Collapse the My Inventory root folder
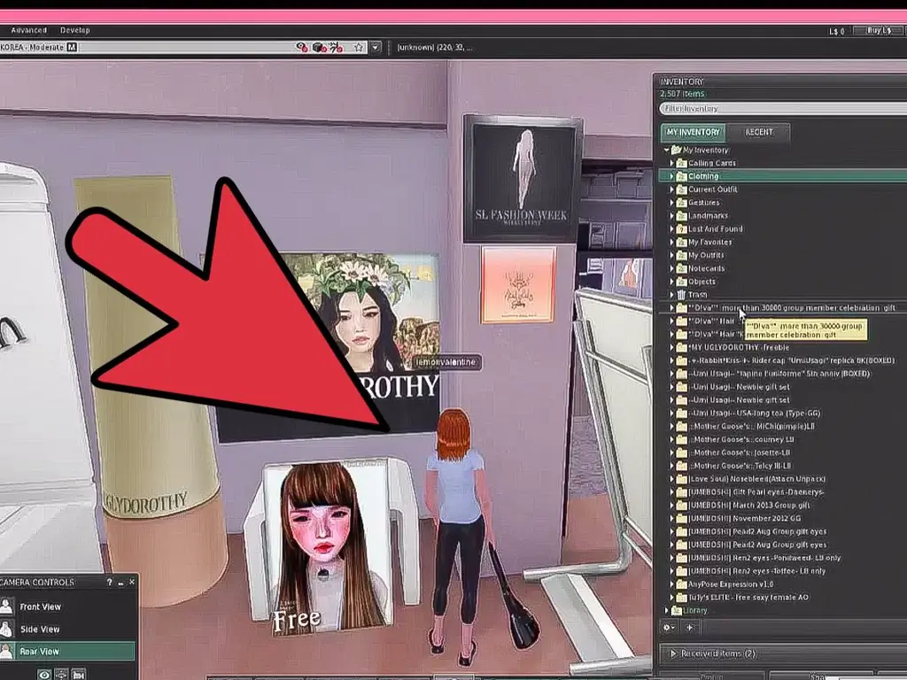The image size is (907, 680). click(666, 150)
